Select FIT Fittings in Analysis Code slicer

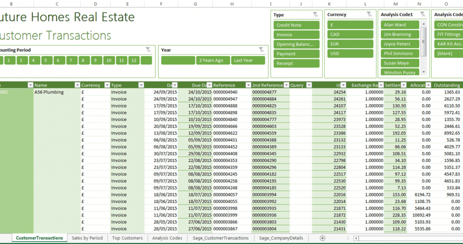pyautogui.click(x=448, y=34)
